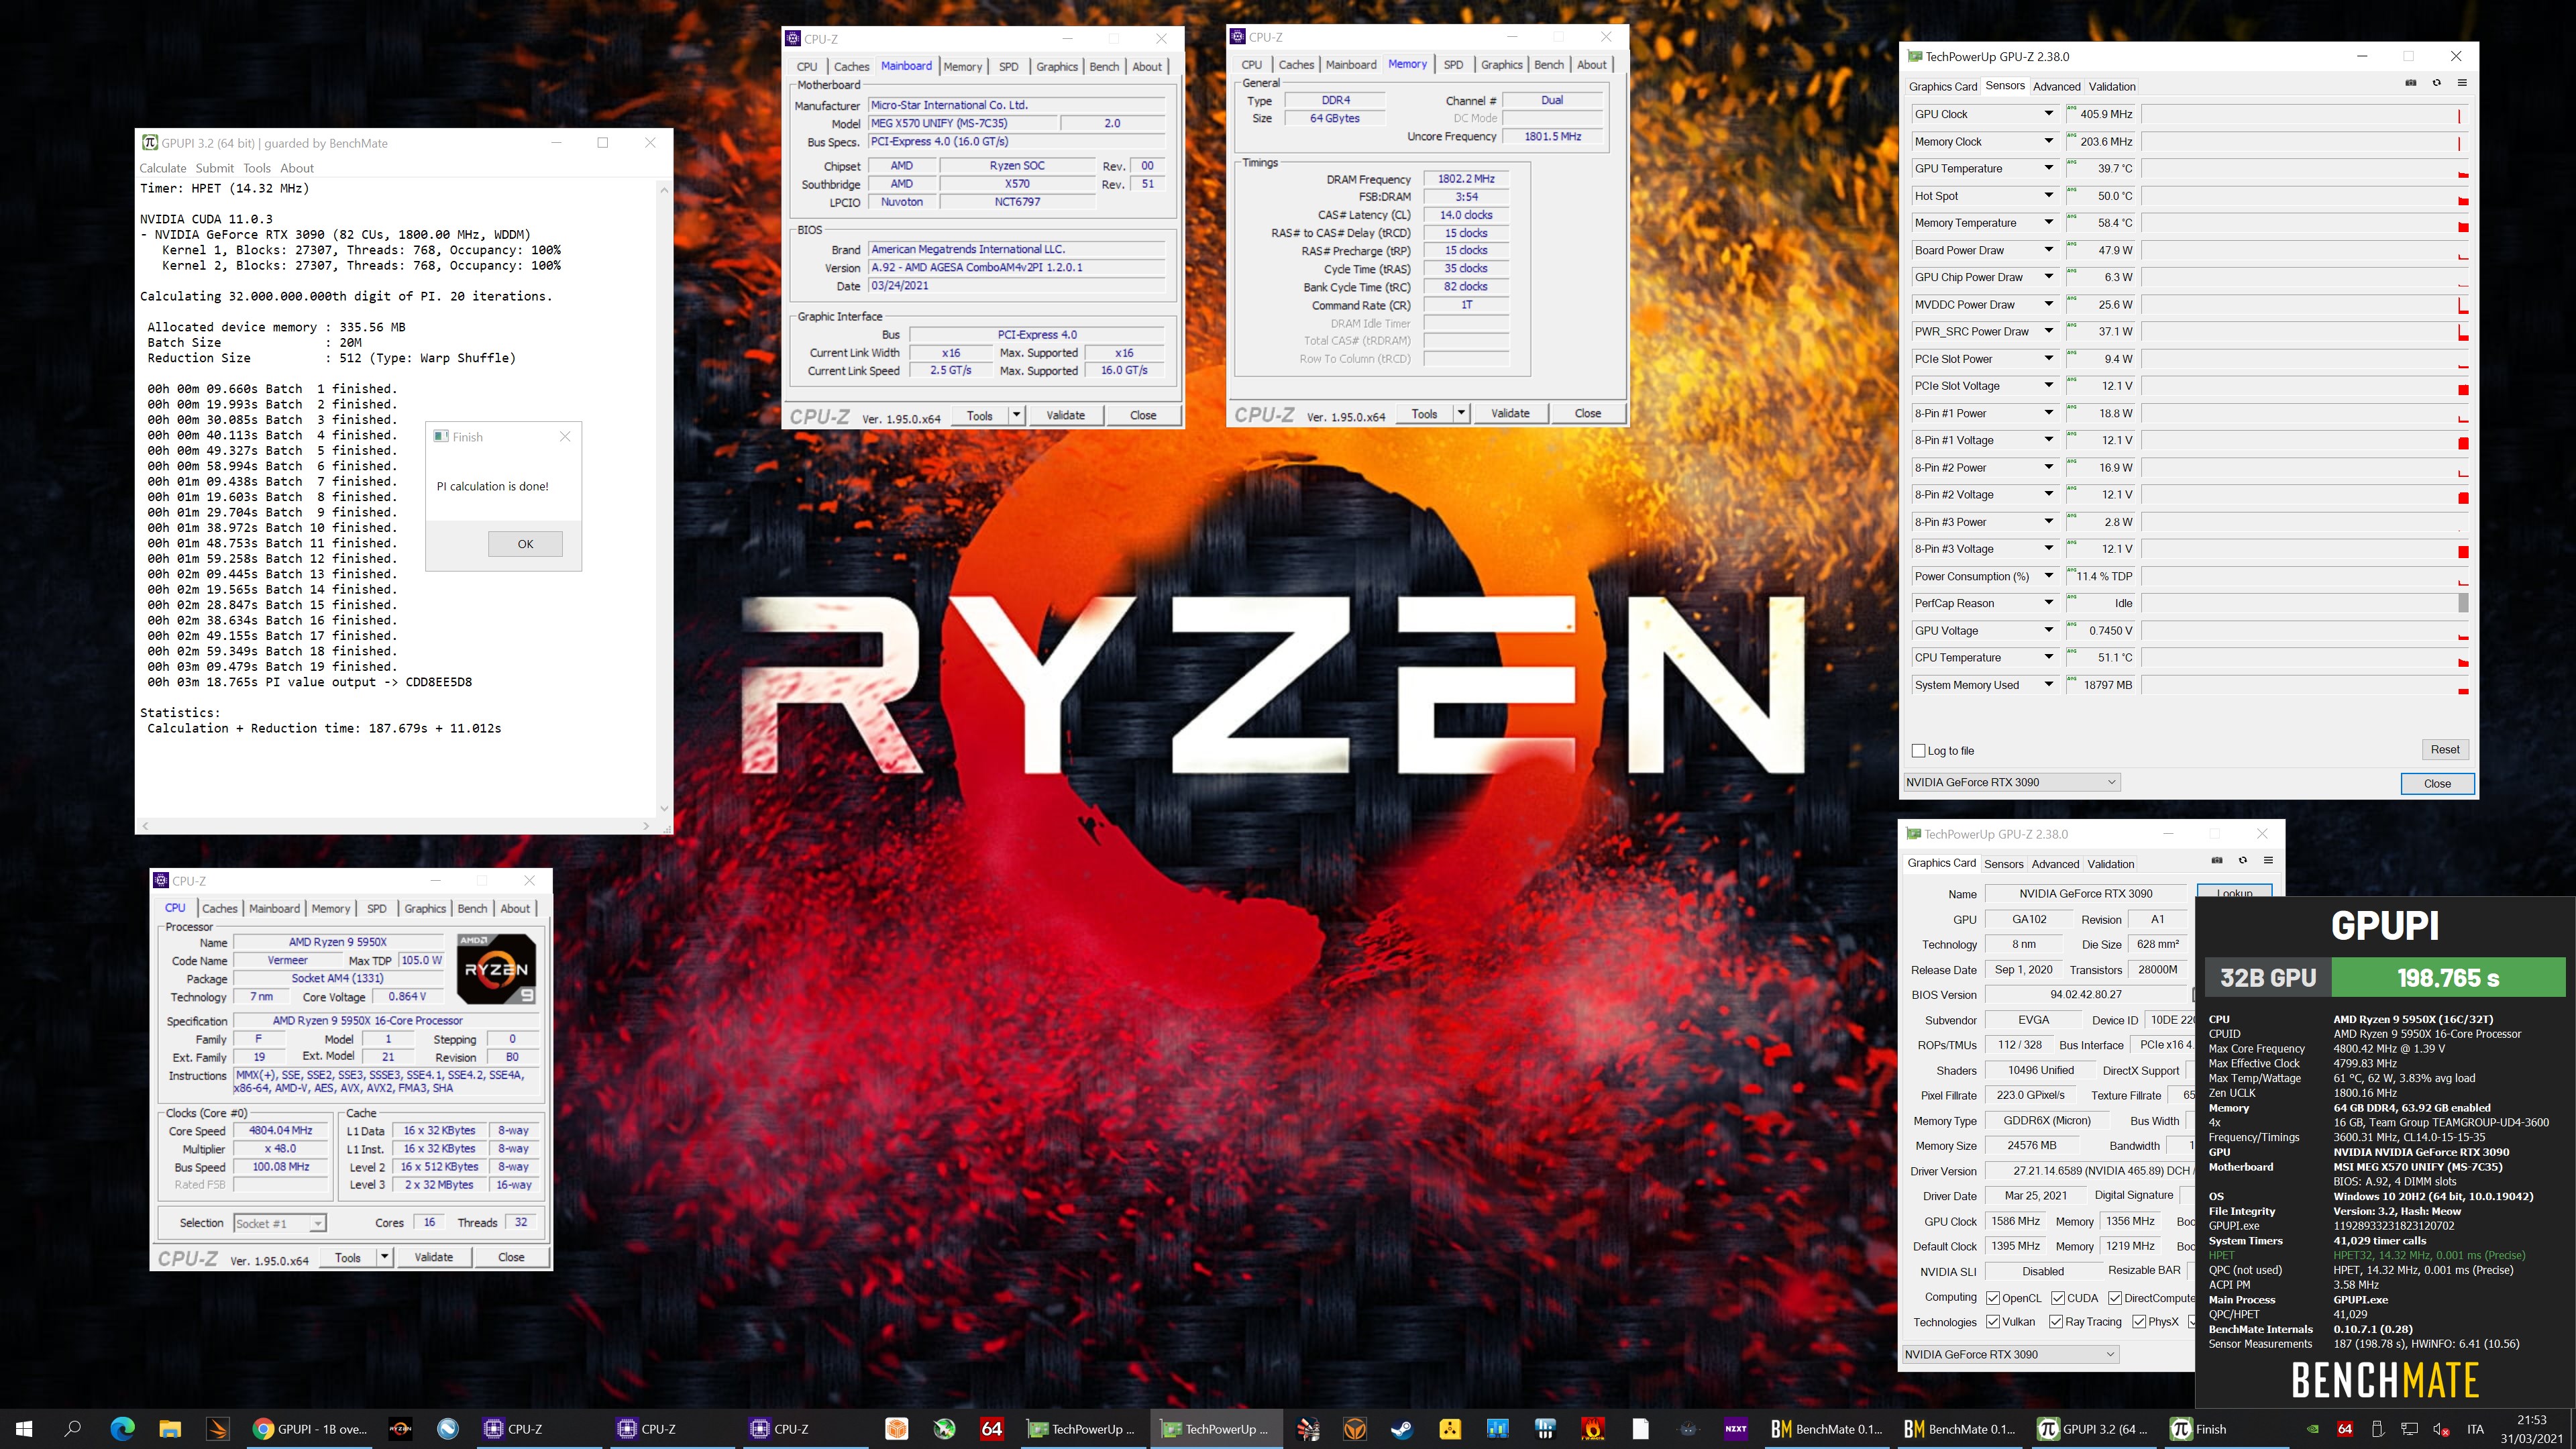Switch to Caches tab in CPU-Z CPU window

(219, 908)
